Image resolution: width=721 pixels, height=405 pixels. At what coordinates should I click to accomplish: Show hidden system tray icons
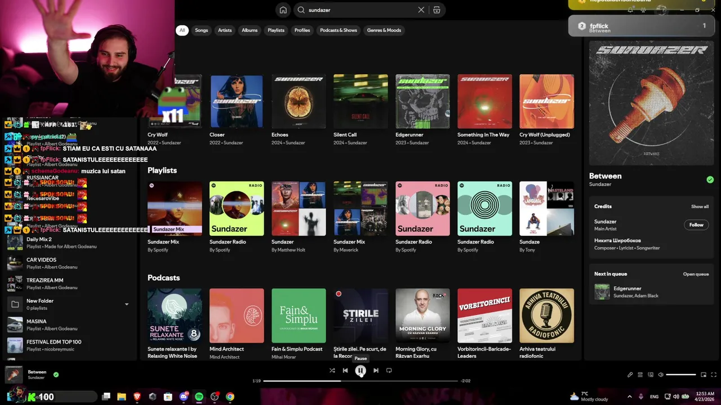tap(629, 397)
